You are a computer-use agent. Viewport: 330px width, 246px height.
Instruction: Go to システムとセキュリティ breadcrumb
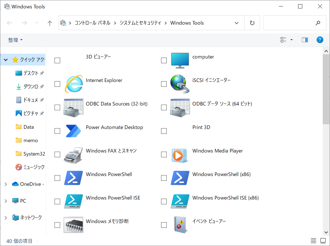coord(140,23)
